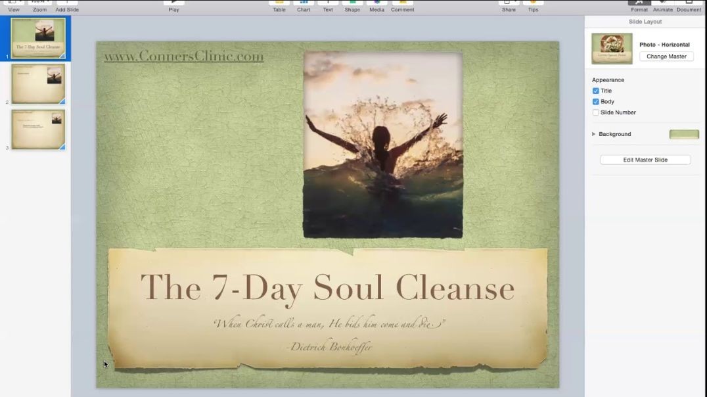Click the Appearance section label
Viewport: 707px width, 397px height.
click(x=608, y=80)
